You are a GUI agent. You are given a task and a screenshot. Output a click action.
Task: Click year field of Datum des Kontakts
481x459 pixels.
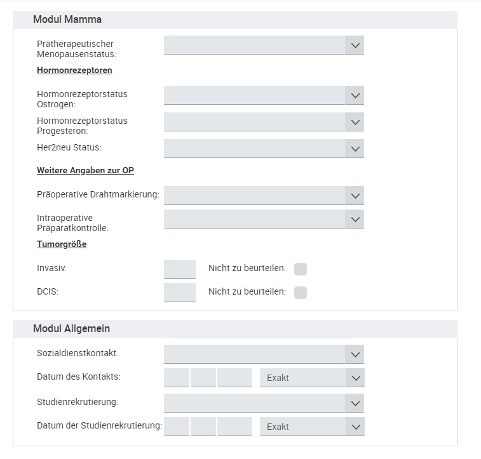[234, 378]
